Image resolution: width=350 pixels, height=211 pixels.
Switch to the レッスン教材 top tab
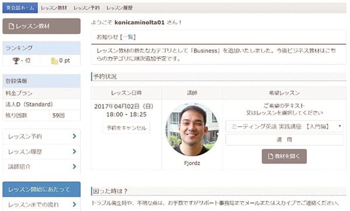tap(54, 8)
